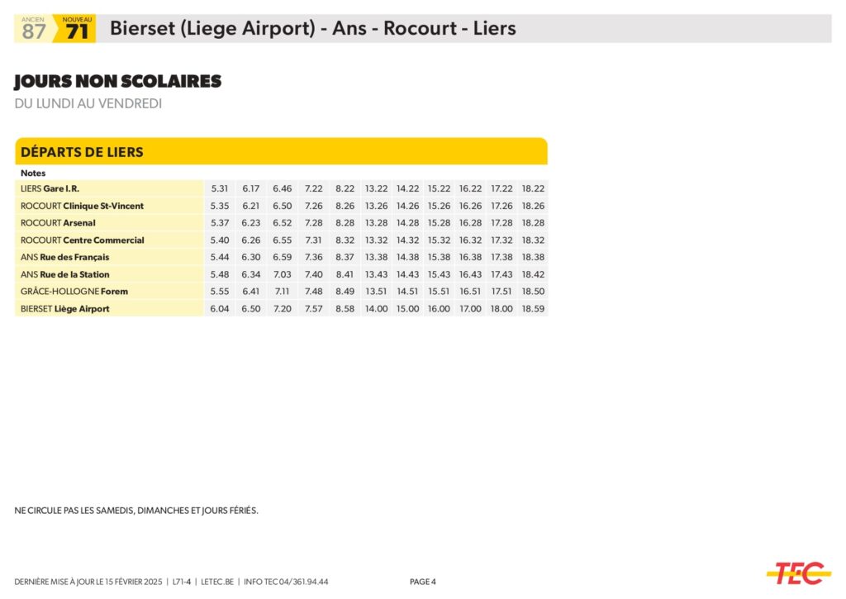Click the LIERS Gare I.R. stop row
Image resolution: width=846 pixels, height=599 pixels.
point(50,188)
